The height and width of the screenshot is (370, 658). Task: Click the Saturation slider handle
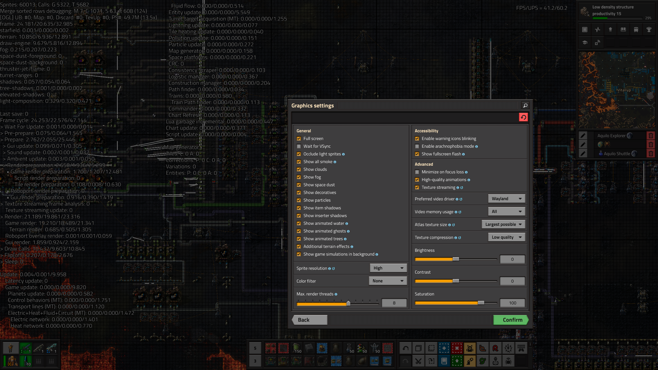point(481,303)
